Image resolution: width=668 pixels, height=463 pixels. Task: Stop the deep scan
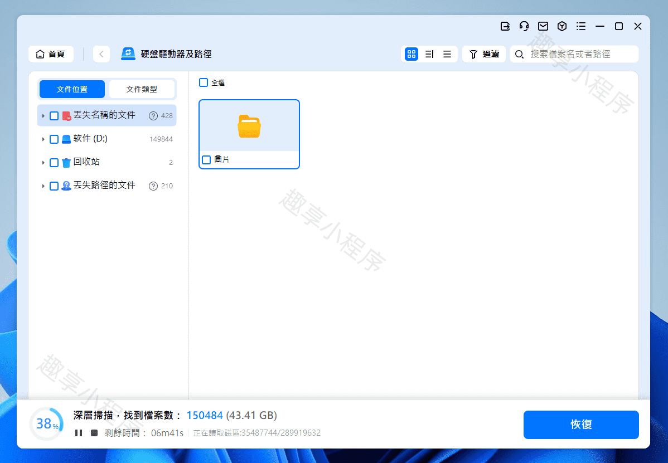[94, 433]
